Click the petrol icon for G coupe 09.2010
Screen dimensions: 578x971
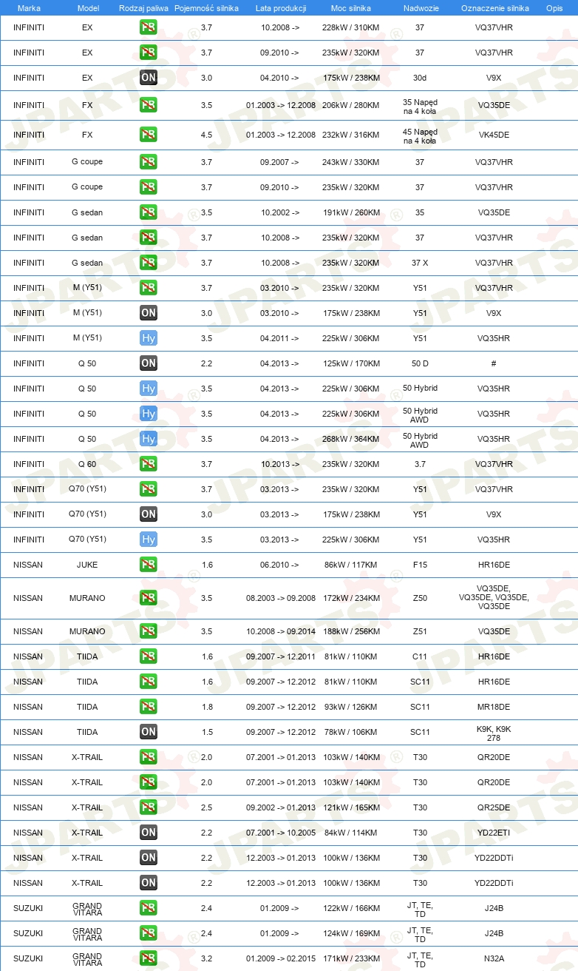149,187
